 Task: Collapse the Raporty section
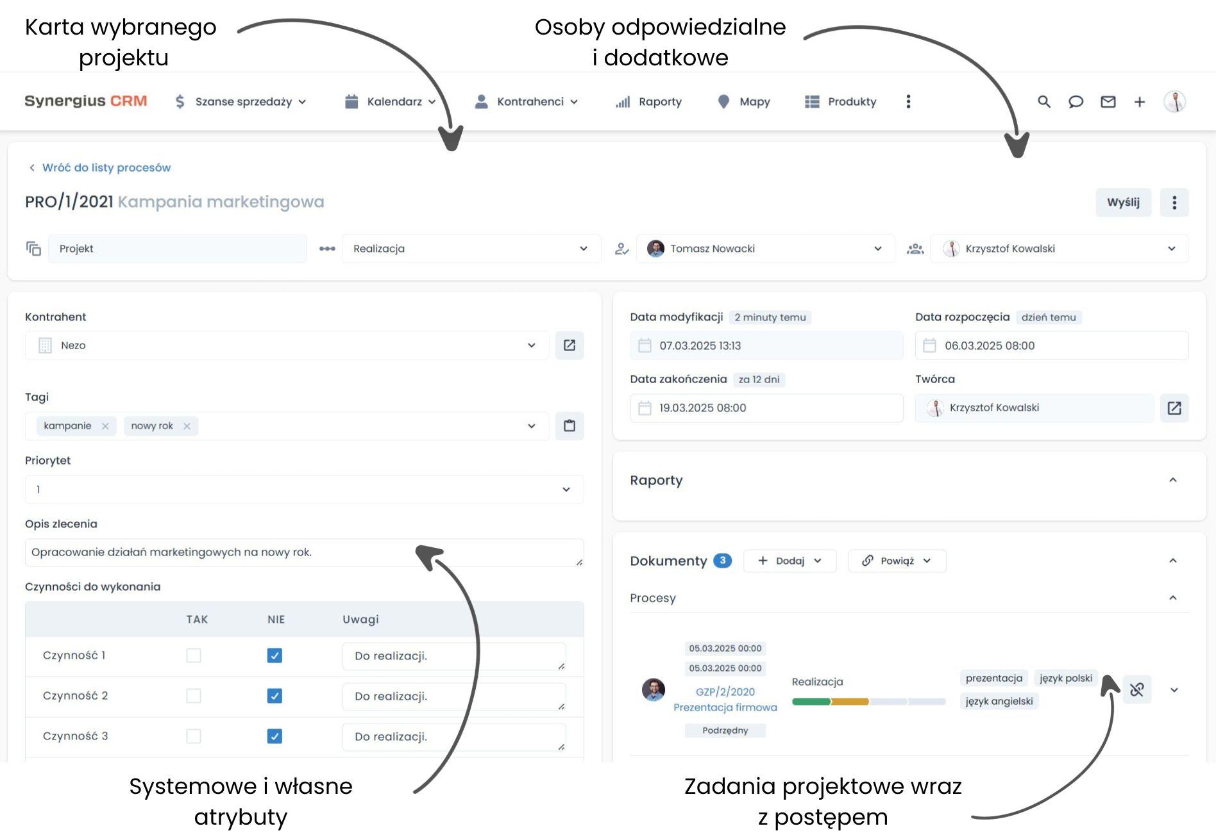[1174, 479]
